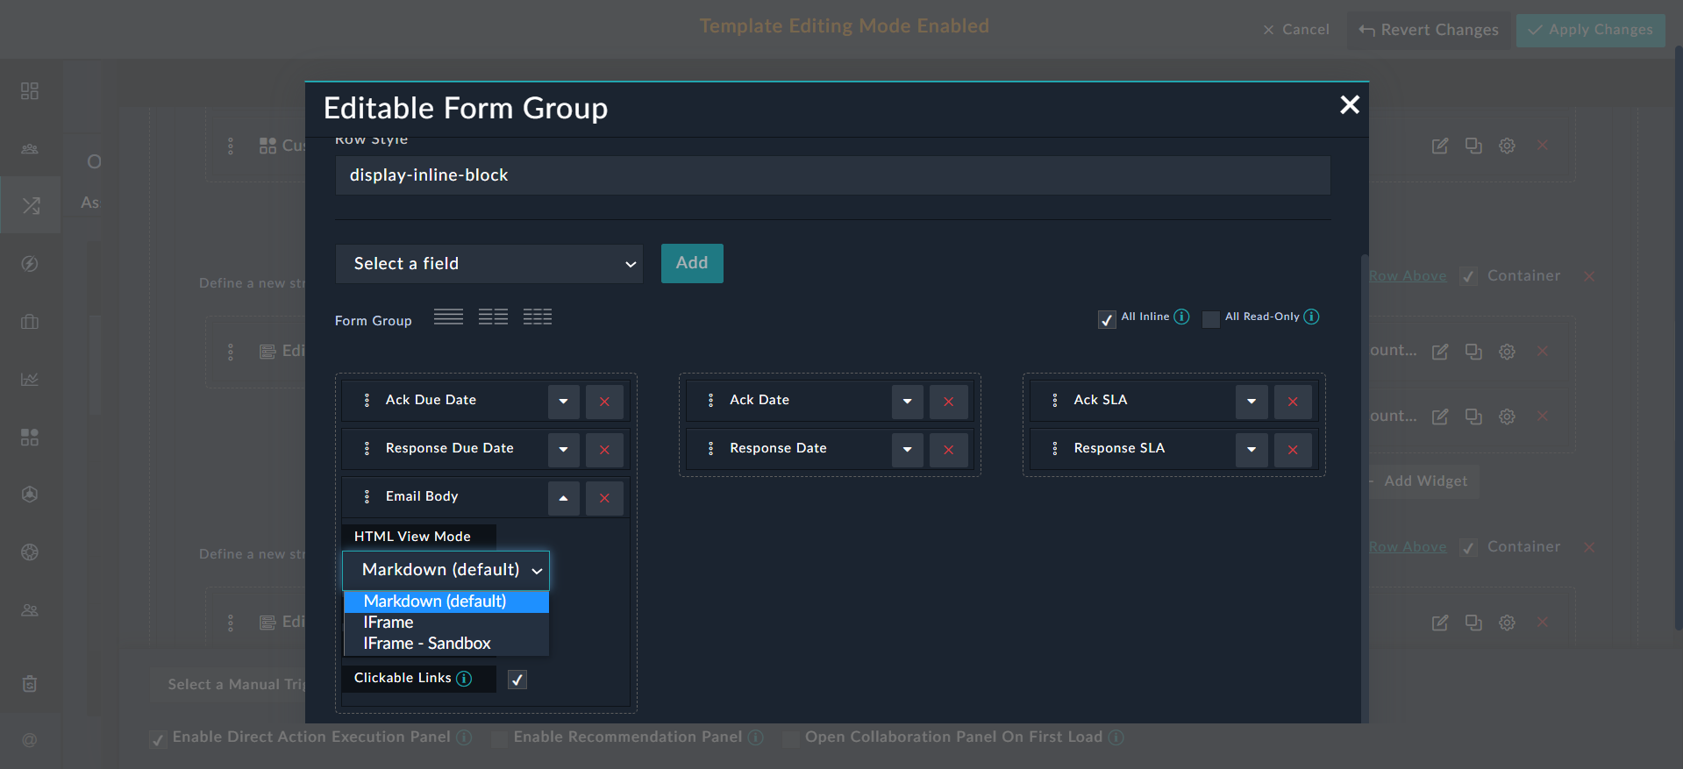Choose IFrame - Sandbox option

[x=446, y=644]
